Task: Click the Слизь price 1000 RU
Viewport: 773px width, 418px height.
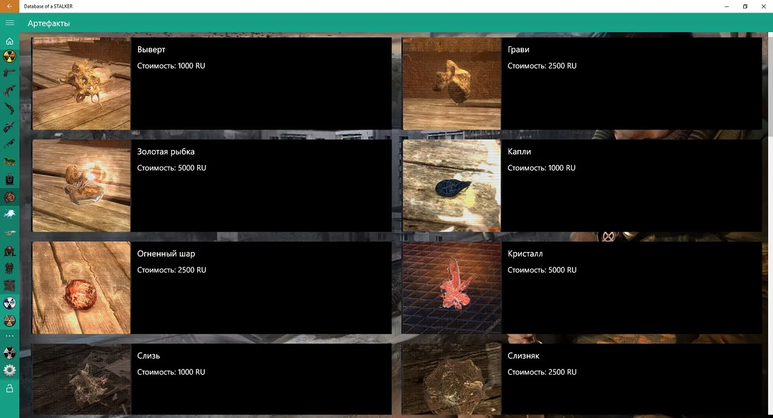Action: 171,372
